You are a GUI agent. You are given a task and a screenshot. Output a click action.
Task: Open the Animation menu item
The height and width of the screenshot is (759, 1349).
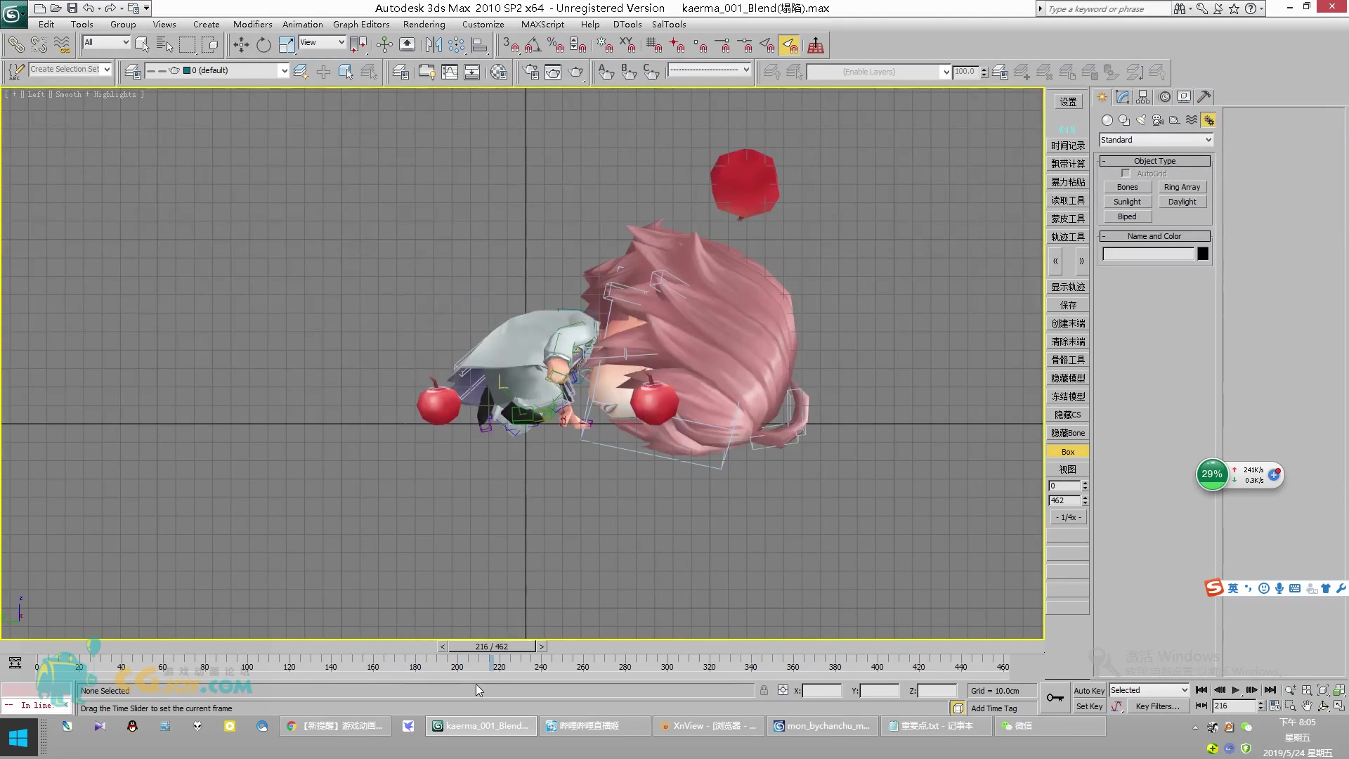click(x=301, y=24)
